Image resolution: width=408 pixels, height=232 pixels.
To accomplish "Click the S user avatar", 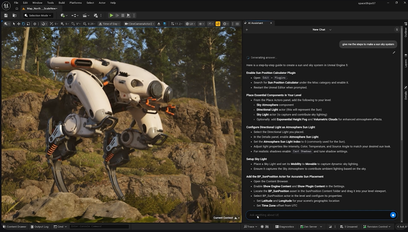I will tap(396, 30).
